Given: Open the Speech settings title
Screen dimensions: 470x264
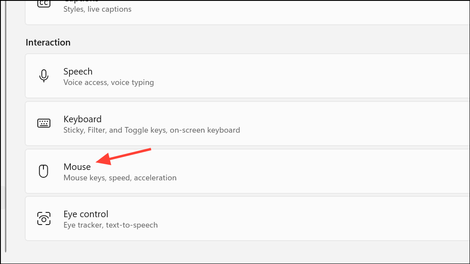Looking at the screenshot, I should [x=78, y=72].
